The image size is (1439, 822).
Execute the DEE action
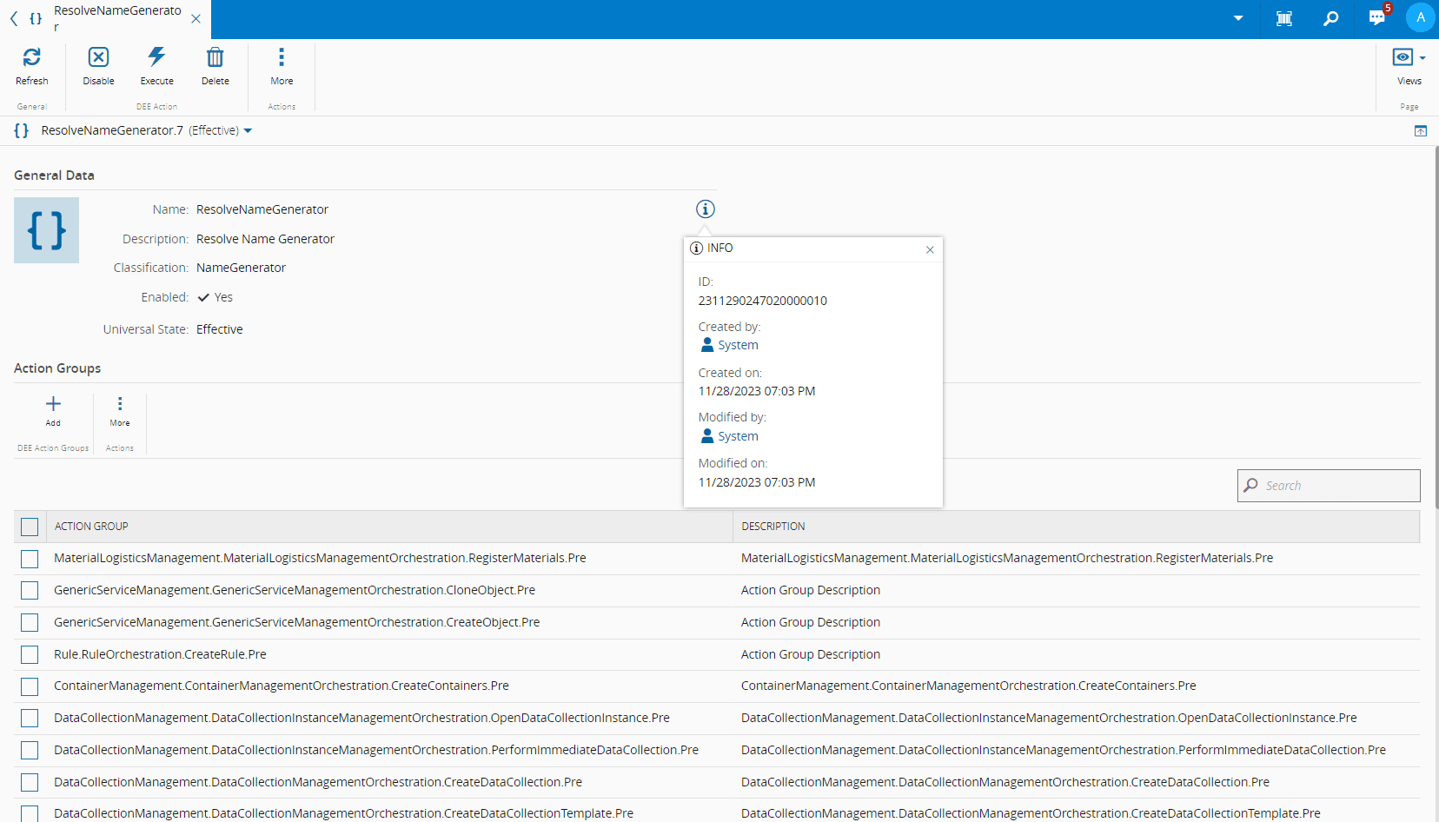coord(156,58)
